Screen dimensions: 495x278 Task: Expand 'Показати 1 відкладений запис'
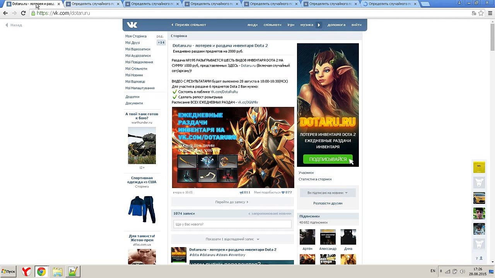click(x=232, y=239)
